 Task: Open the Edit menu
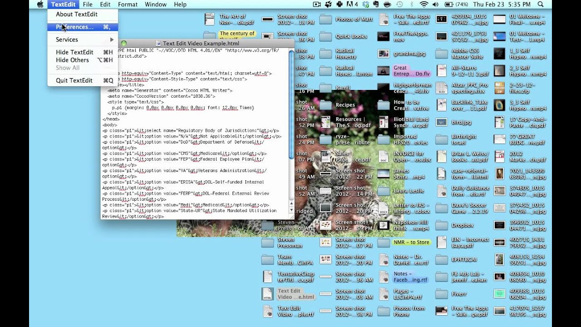[x=105, y=5]
